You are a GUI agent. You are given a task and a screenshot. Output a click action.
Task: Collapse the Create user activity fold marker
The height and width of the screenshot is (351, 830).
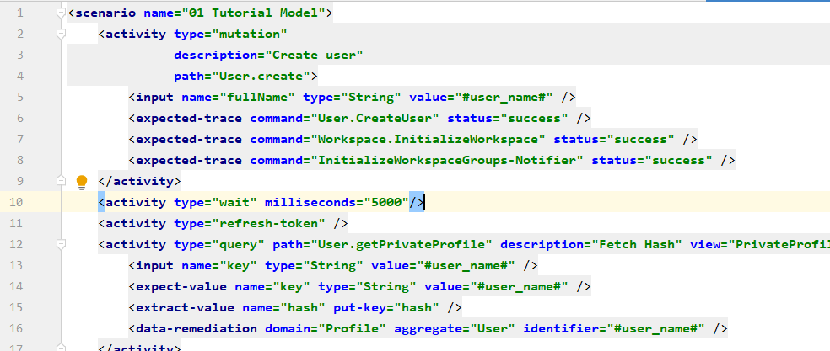point(61,34)
